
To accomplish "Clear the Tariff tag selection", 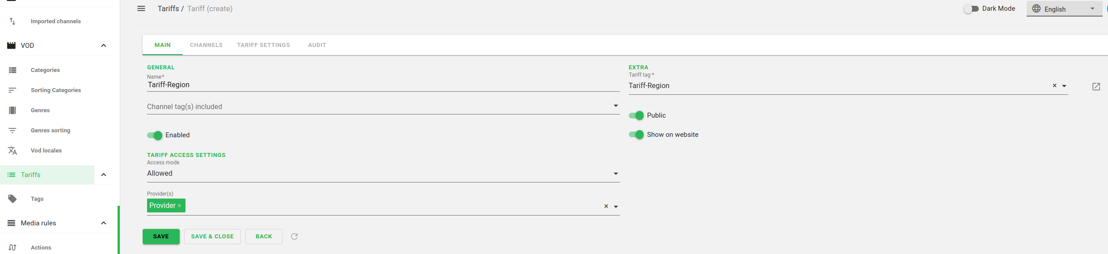I will click(1054, 85).
